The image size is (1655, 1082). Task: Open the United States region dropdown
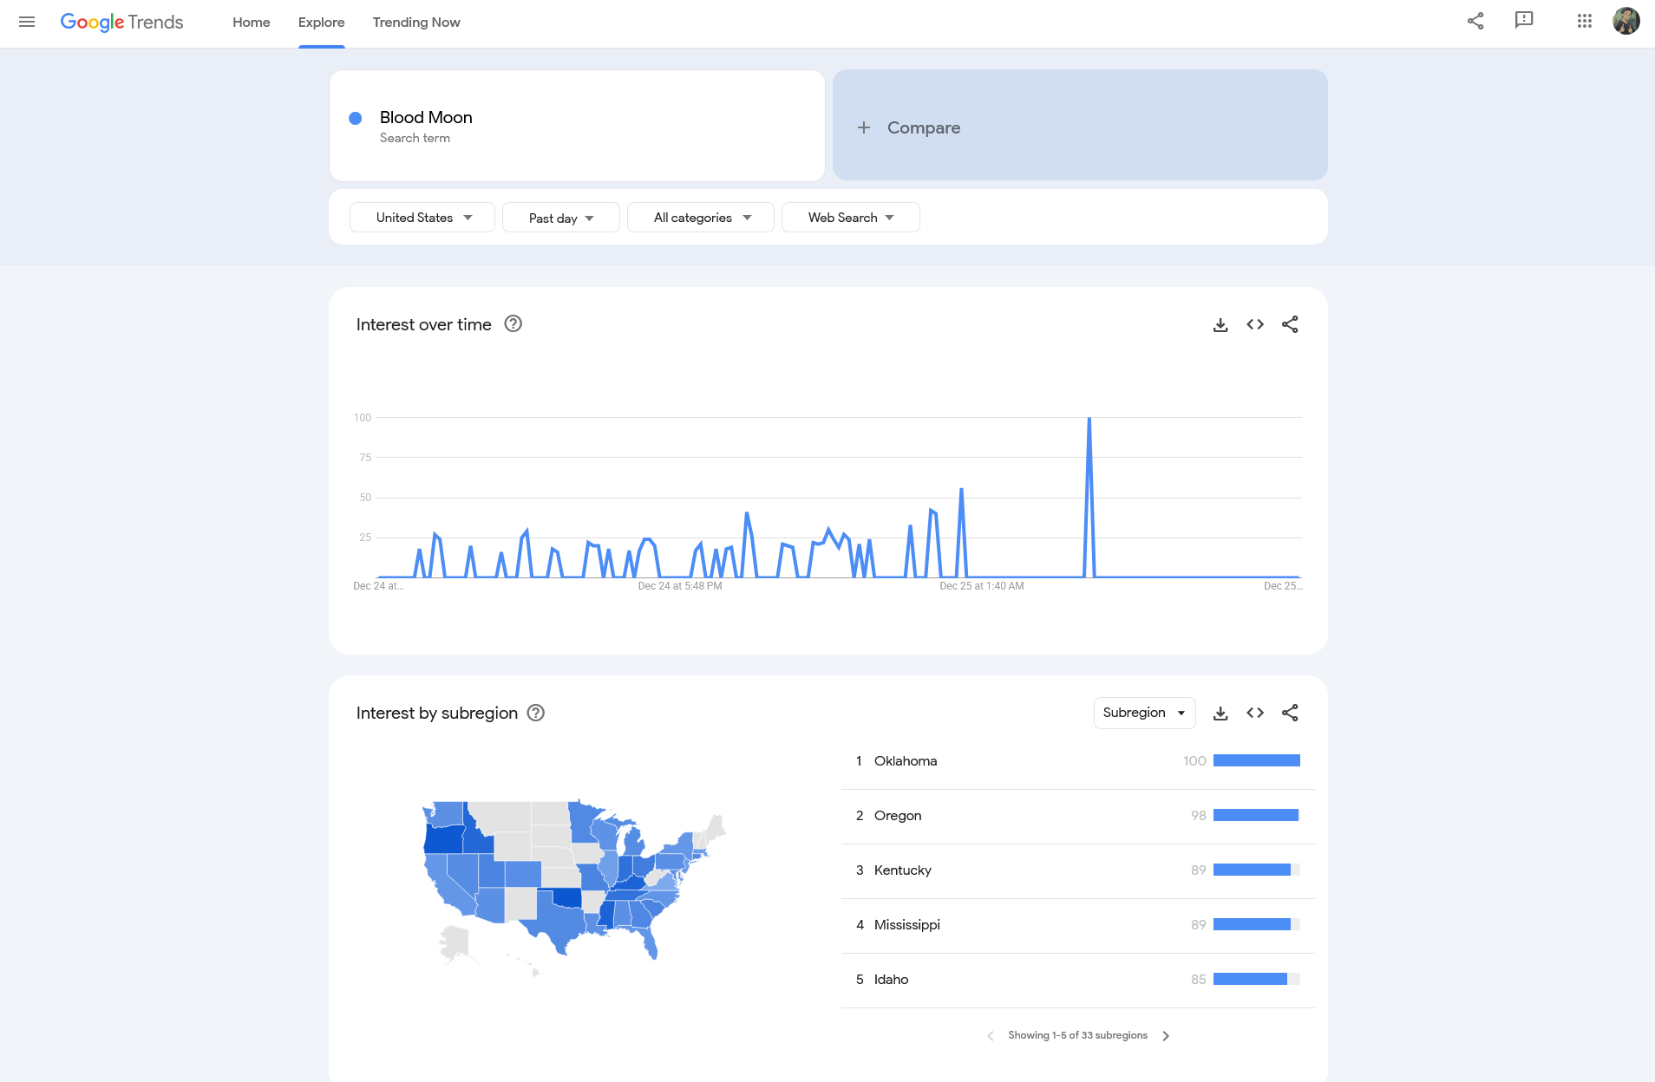422,218
